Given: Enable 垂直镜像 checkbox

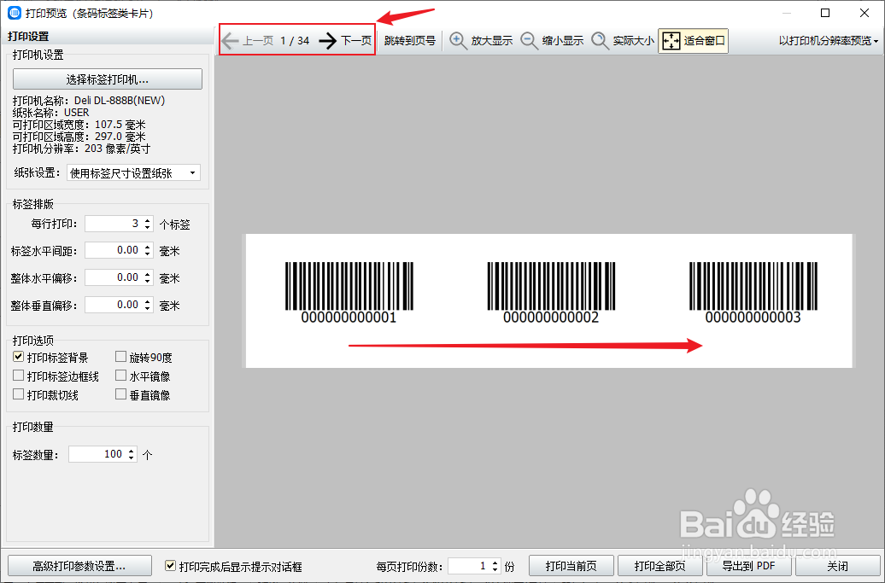Looking at the screenshot, I should [x=120, y=394].
